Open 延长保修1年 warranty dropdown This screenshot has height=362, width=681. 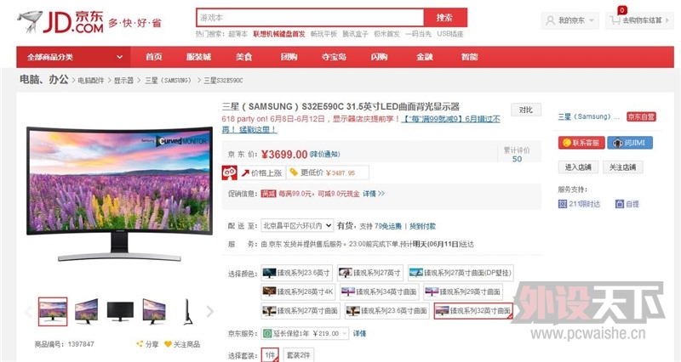pos(305,333)
